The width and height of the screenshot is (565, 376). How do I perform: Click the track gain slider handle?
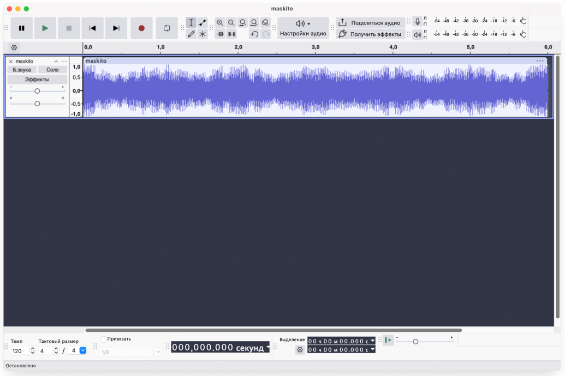click(37, 91)
